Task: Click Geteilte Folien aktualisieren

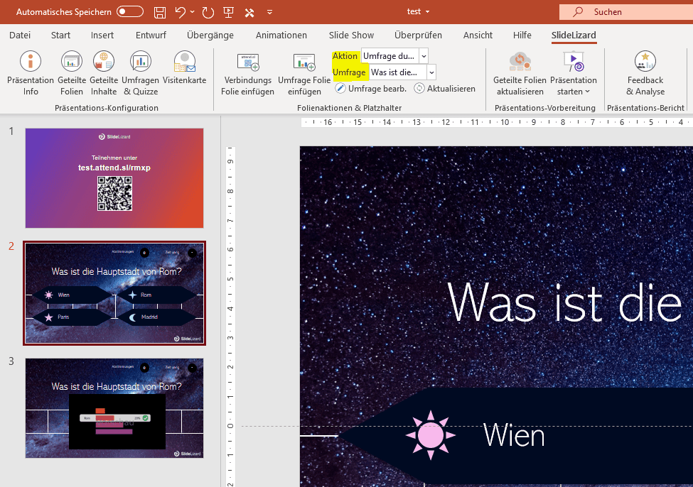Action: 520,73
